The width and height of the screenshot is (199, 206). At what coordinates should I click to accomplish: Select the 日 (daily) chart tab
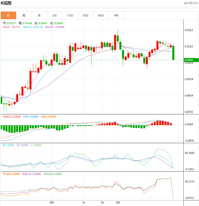tap(8, 15)
